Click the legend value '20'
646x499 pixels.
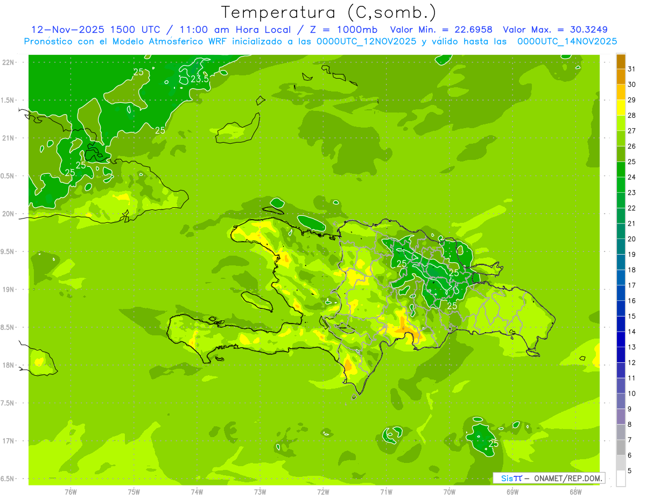[632, 239]
